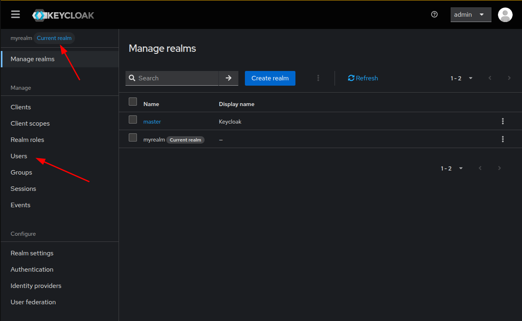Click the Display name column header
Screen dimensions: 522x321
237,104
